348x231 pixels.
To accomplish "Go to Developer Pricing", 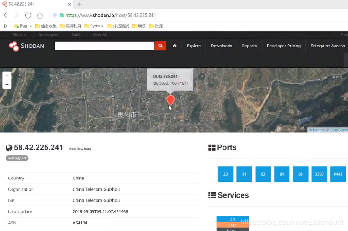I will pos(283,46).
